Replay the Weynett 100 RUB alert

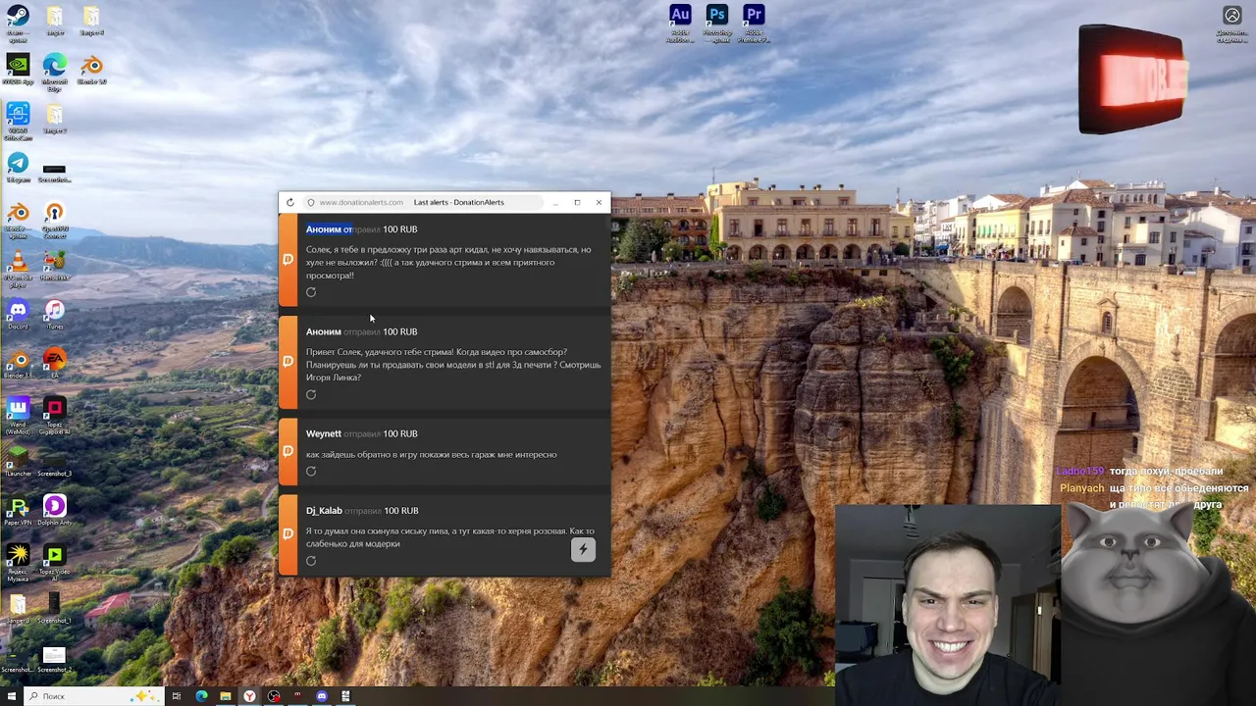click(x=311, y=471)
